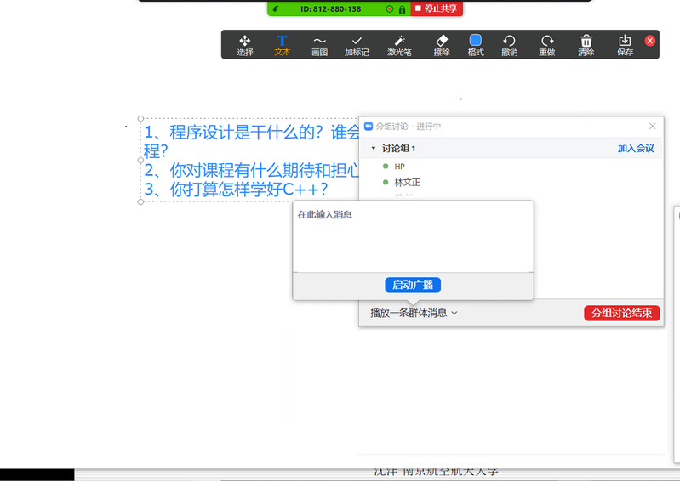Click inside the 在此输入消息 message box
This screenshot has width=680, height=481.
[x=413, y=238]
